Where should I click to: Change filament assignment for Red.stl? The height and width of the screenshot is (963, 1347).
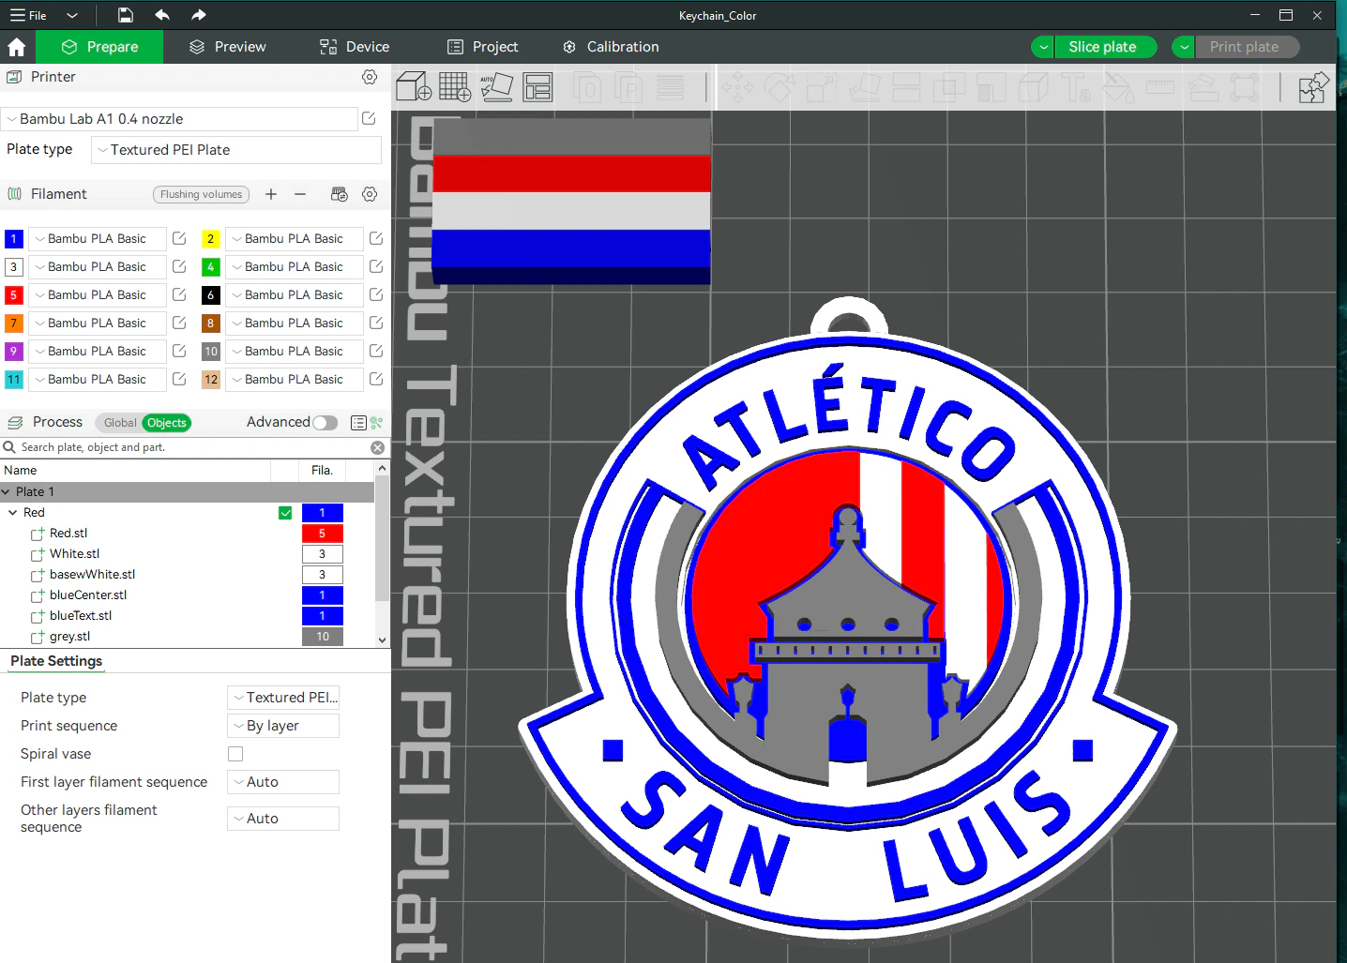tap(323, 534)
